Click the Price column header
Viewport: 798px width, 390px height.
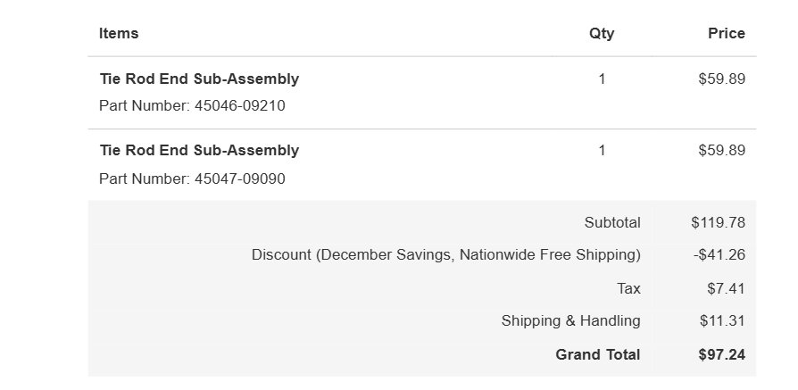pos(727,34)
